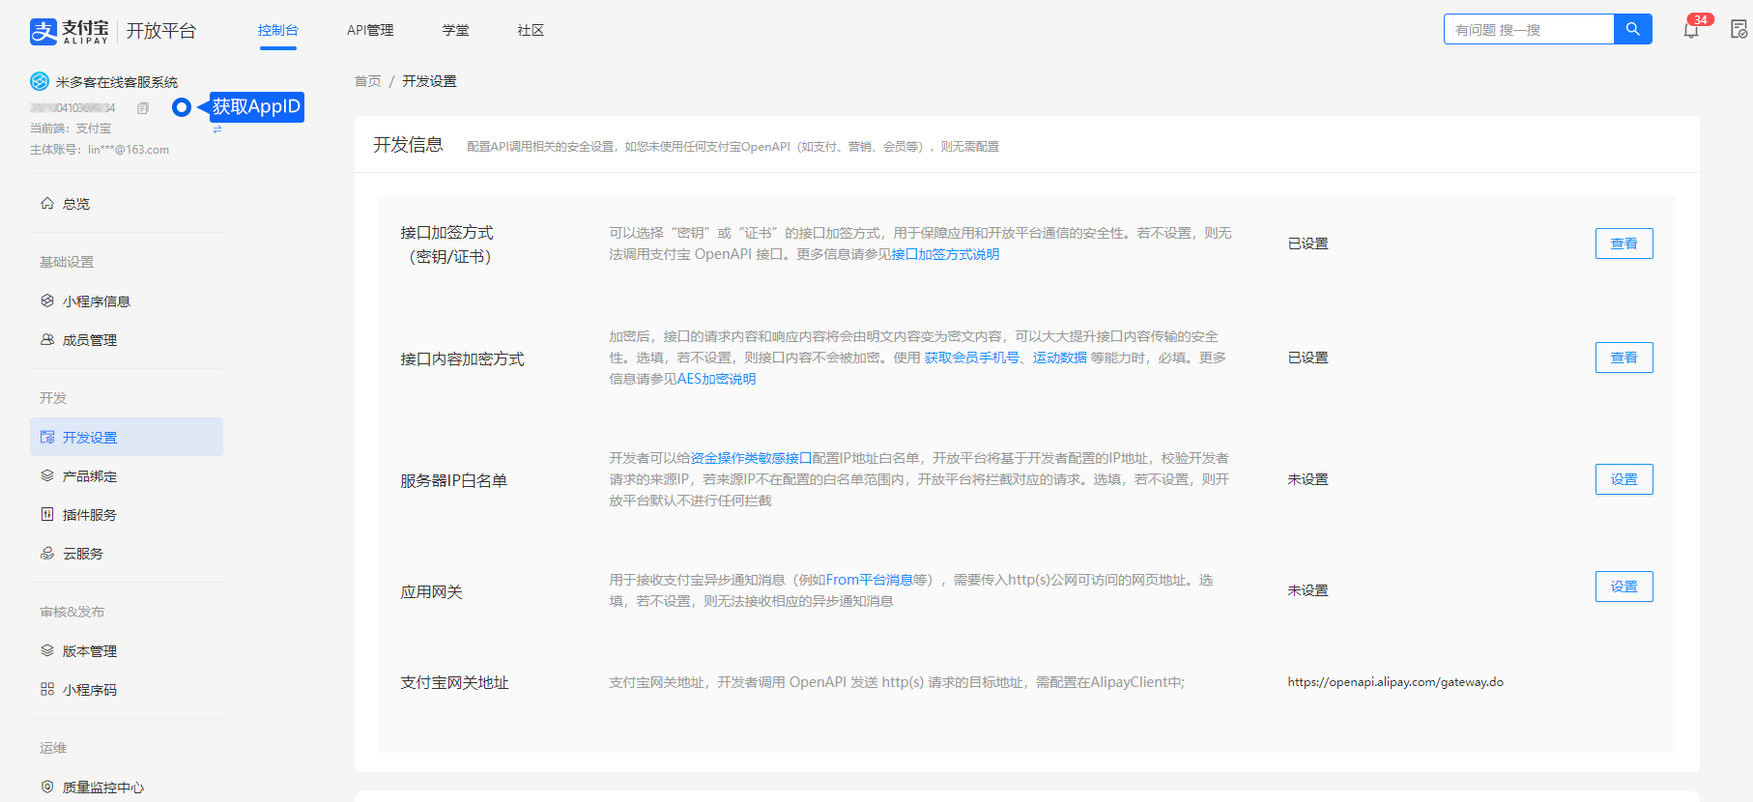The height and width of the screenshot is (802, 1753).
Task: Focus the 有问题 搜一搜 search field
Action: click(1528, 30)
